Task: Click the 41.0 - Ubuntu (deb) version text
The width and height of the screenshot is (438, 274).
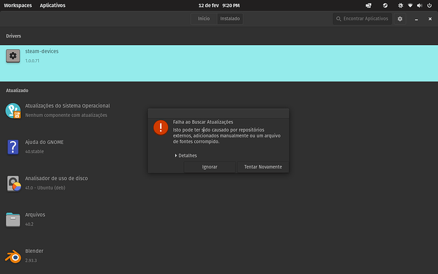Action: [x=45, y=188]
